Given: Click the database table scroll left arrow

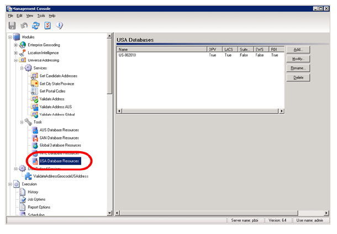Looking at the screenshot, I should coord(119,111).
